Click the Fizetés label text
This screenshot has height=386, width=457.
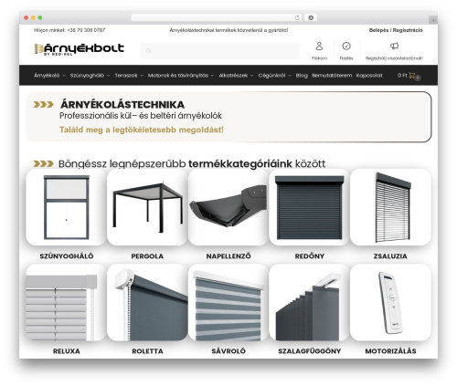[346, 58]
